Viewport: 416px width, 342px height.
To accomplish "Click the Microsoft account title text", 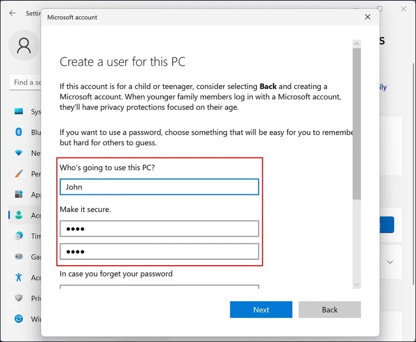I will tap(72, 17).
